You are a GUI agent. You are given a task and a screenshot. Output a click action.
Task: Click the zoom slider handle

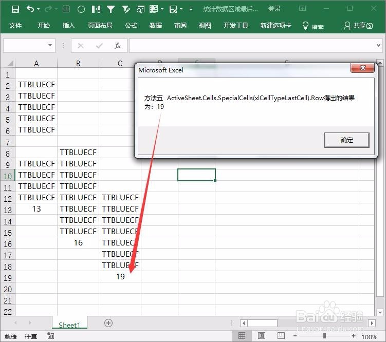(x=324, y=336)
